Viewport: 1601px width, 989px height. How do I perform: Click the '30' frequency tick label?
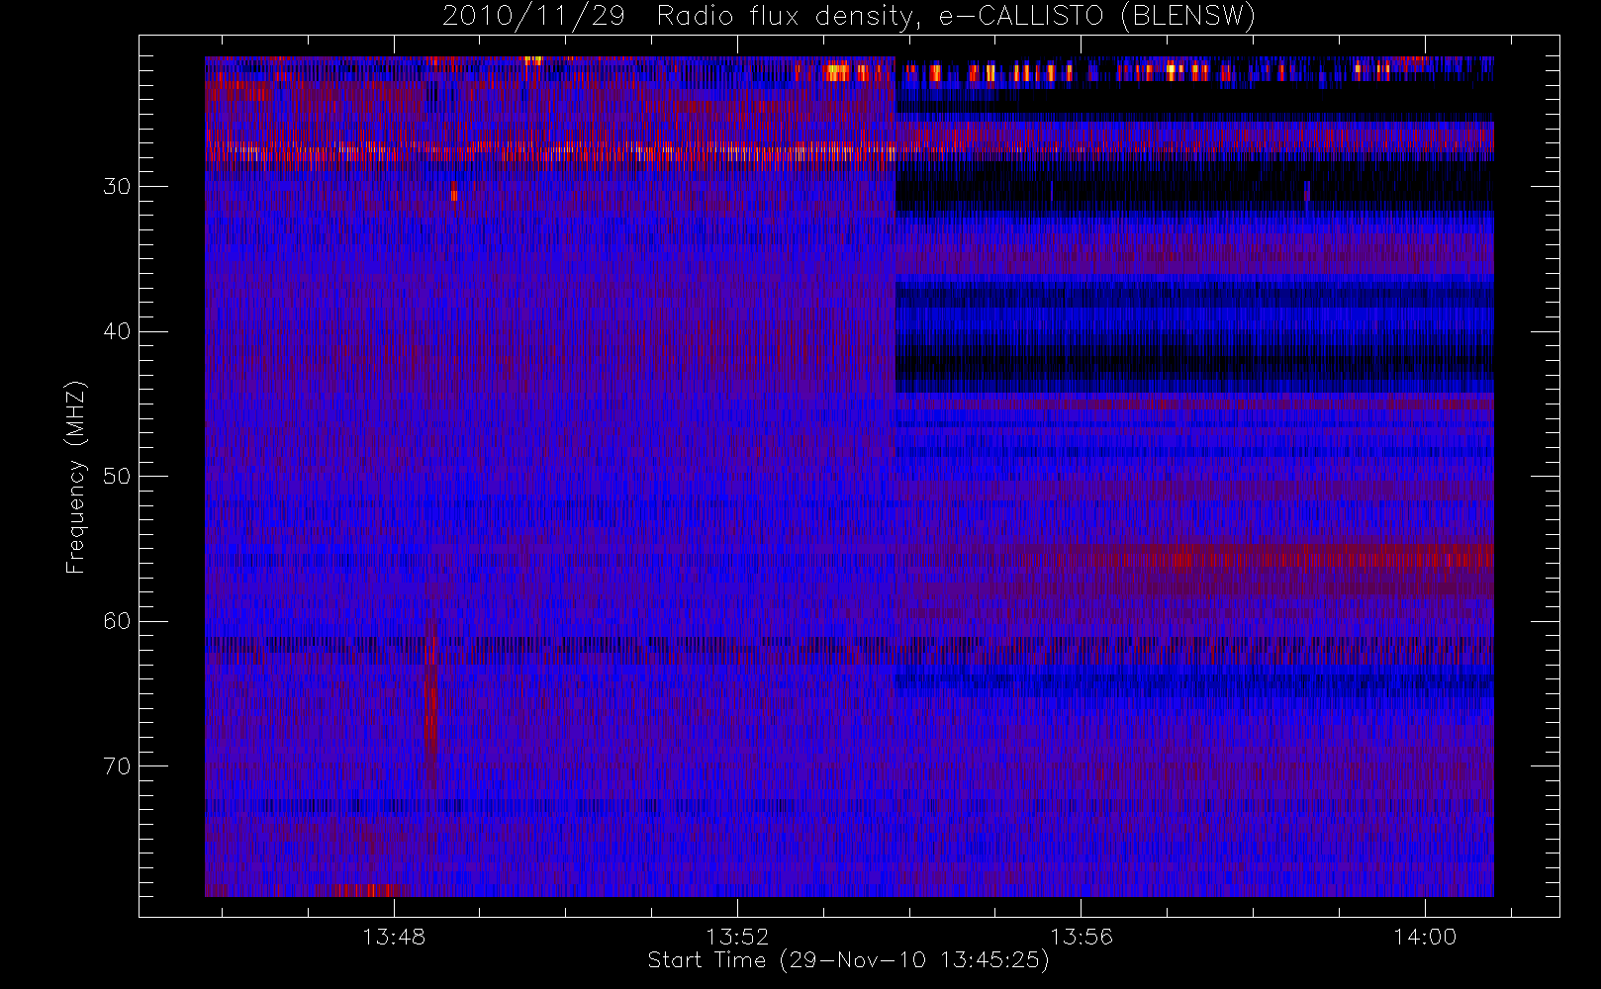click(x=117, y=187)
